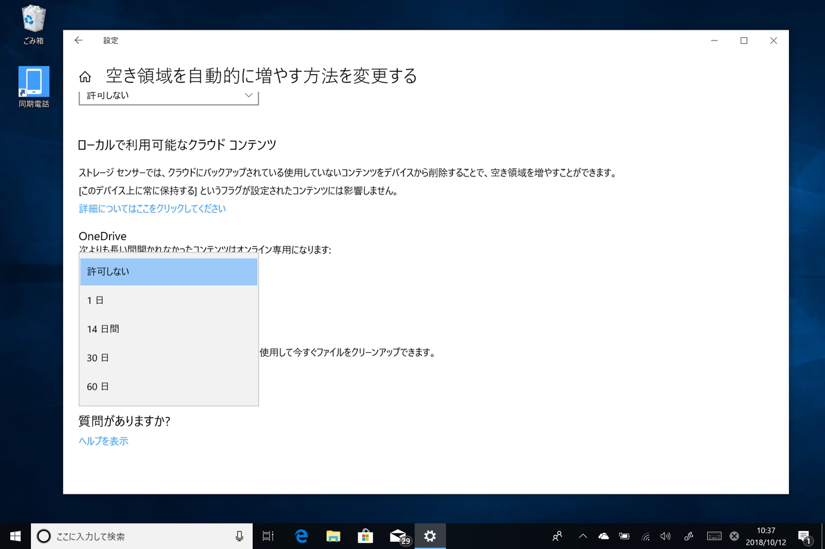Click the 質問がありますか? heading
825x549 pixels.
pyautogui.click(x=124, y=421)
